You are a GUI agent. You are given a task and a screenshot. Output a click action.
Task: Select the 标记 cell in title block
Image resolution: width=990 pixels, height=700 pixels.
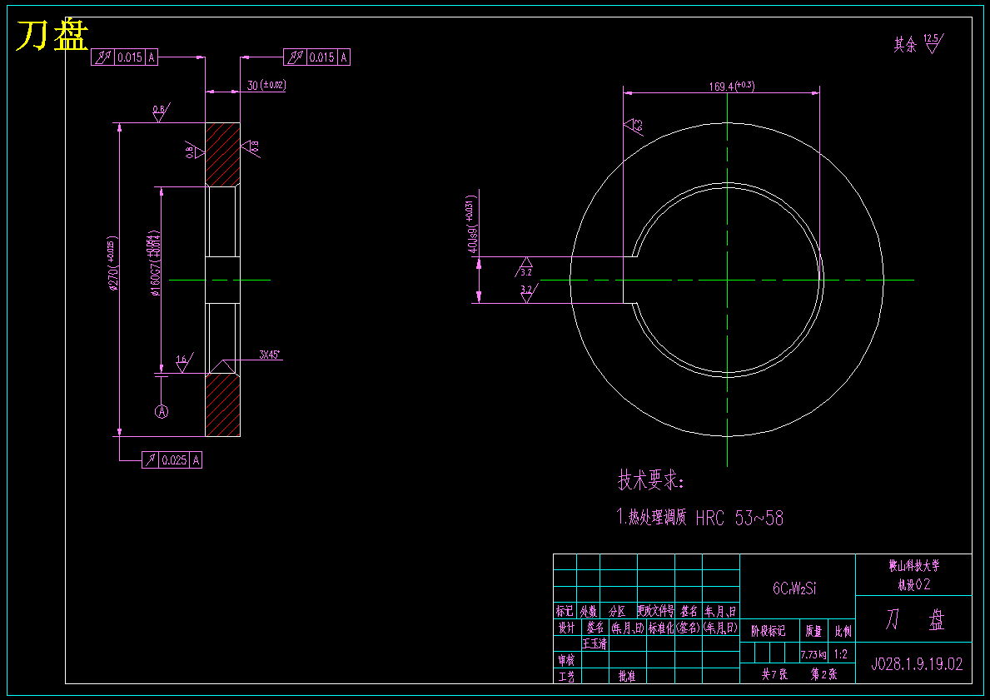565,611
